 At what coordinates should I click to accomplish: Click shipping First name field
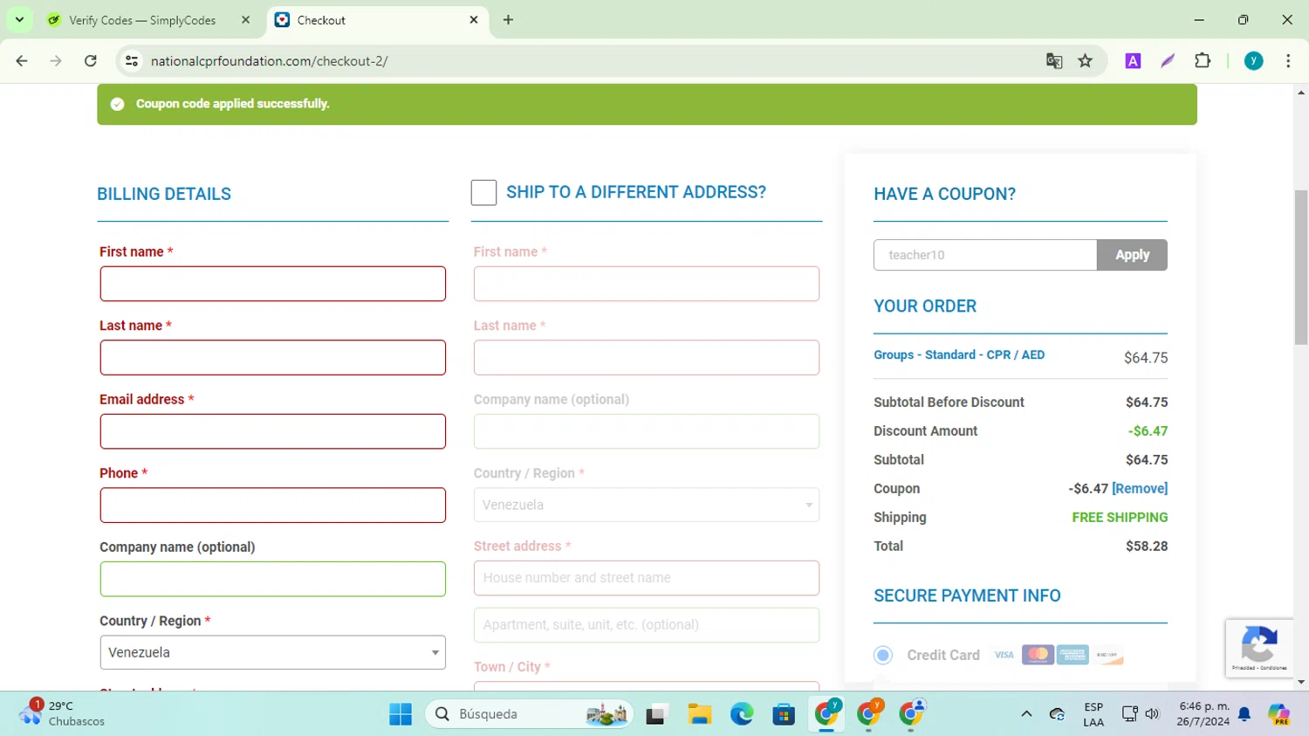pos(647,284)
